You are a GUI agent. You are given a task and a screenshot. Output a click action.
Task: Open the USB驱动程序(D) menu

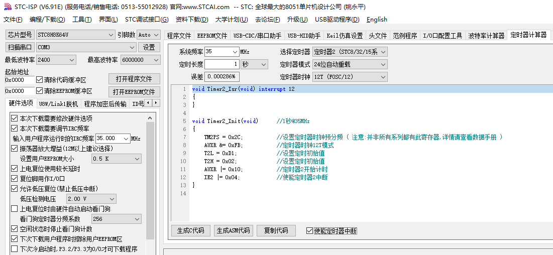click(x=337, y=20)
